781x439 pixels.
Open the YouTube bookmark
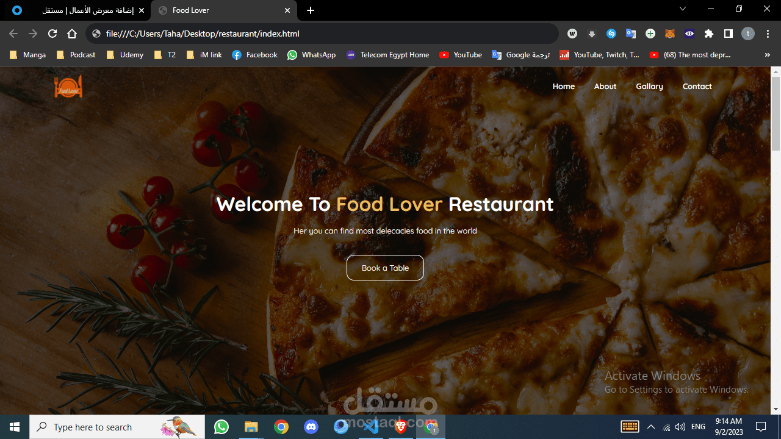coord(460,55)
